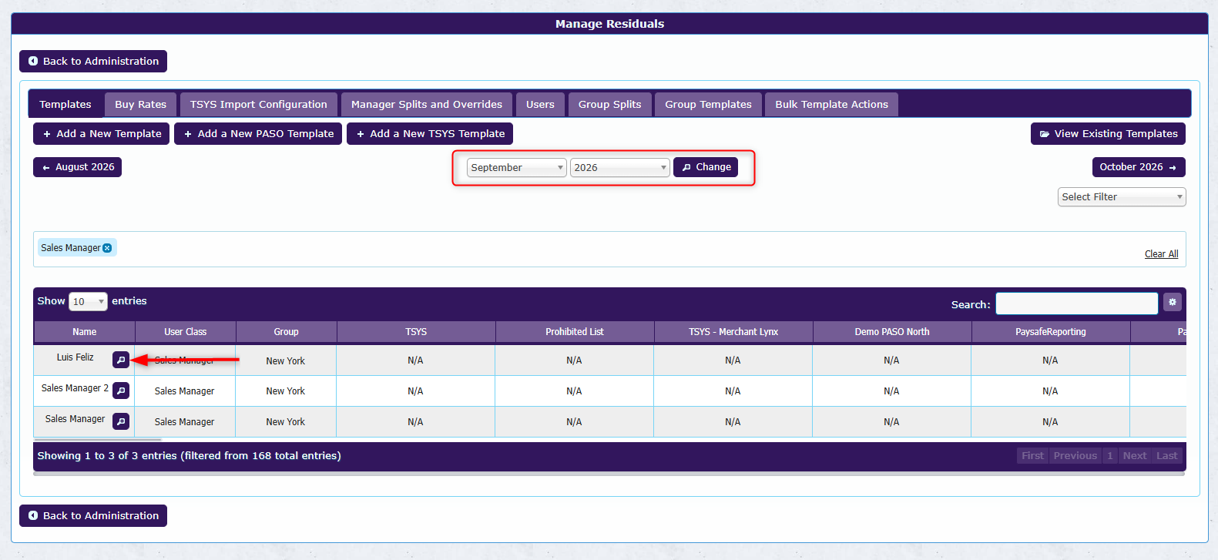Viewport: 1218px width, 560px height.
Task: Click Add a New Template button
Action: (102, 133)
